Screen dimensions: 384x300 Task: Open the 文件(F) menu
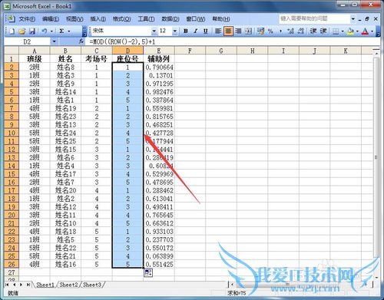point(27,19)
